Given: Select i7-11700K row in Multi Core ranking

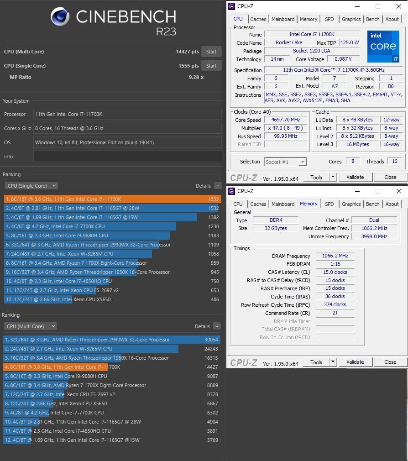Looking at the screenshot, I should tap(112, 367).
